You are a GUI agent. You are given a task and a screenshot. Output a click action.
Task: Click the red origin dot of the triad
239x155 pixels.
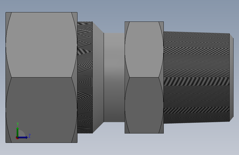pyautogui.click(x=17, y=138)
